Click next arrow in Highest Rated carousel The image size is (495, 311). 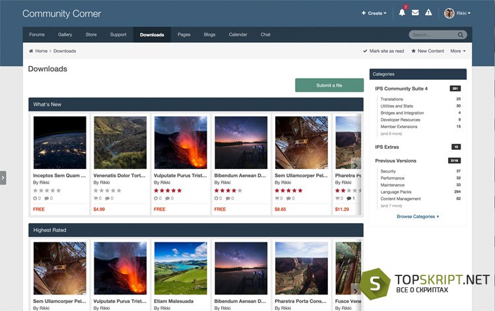(x=356, y=291)
